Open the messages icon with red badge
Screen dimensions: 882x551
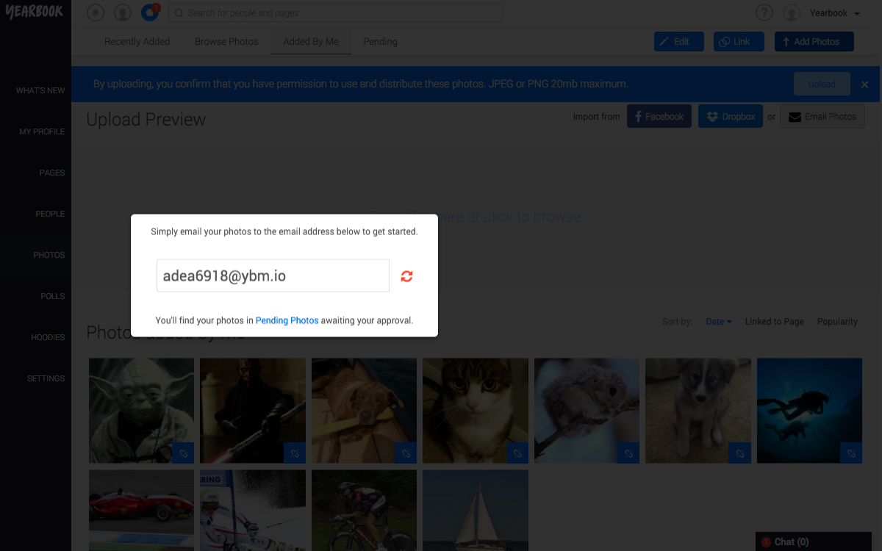(x=150, y=12)
